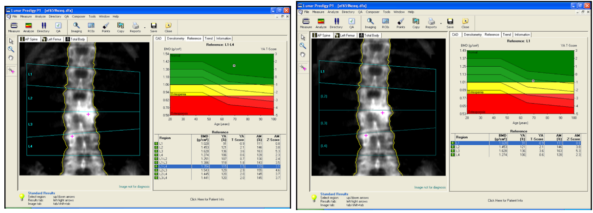Viewport: 593px width, 213px height.
Task: Open Tools menu in right window
Action: pyautogui.click(x=387, y=12)
